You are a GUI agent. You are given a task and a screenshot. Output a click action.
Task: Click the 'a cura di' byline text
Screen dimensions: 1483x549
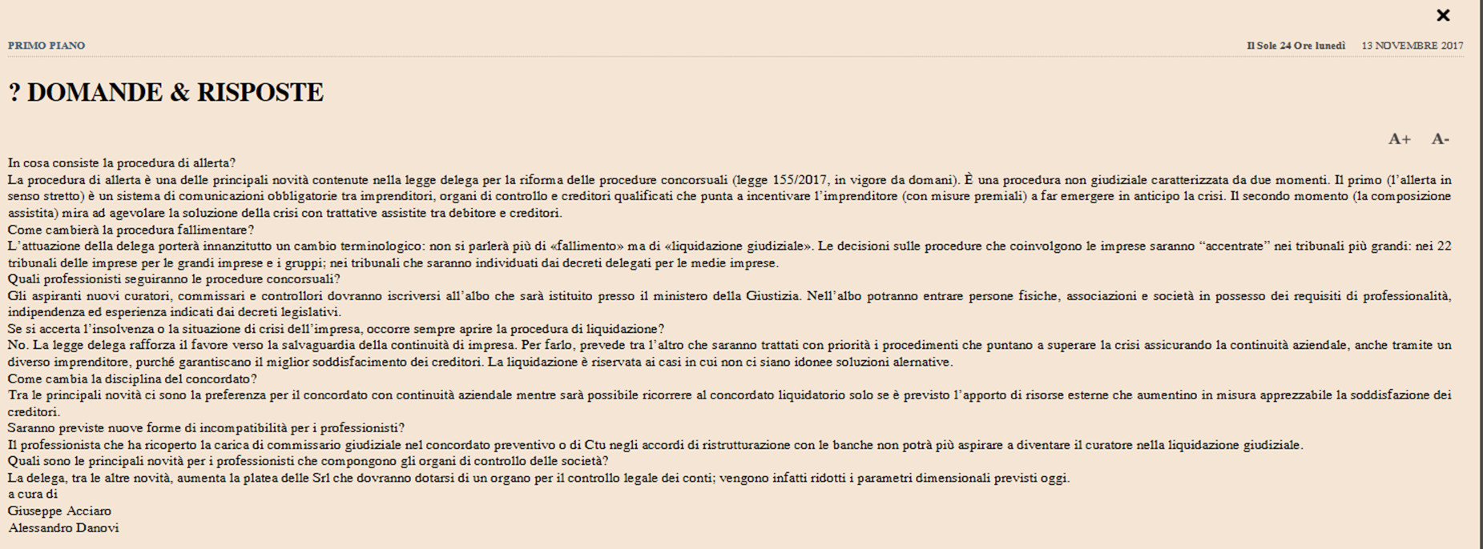pos(33,494)
